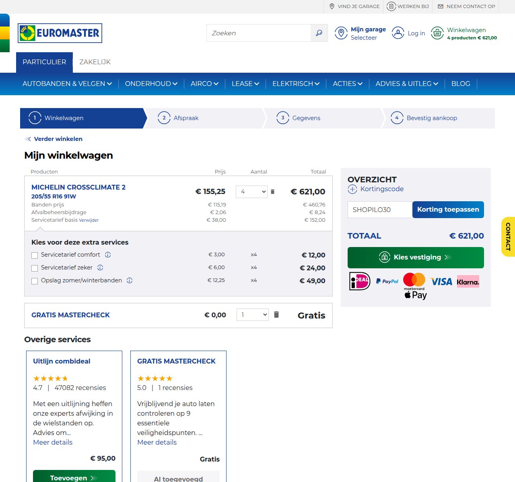Expand Onderhoud menu
515x482 pixels.
151,84
